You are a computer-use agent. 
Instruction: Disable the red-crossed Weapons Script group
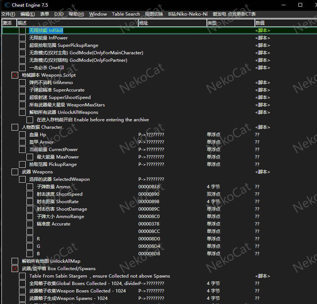point(15,75)
